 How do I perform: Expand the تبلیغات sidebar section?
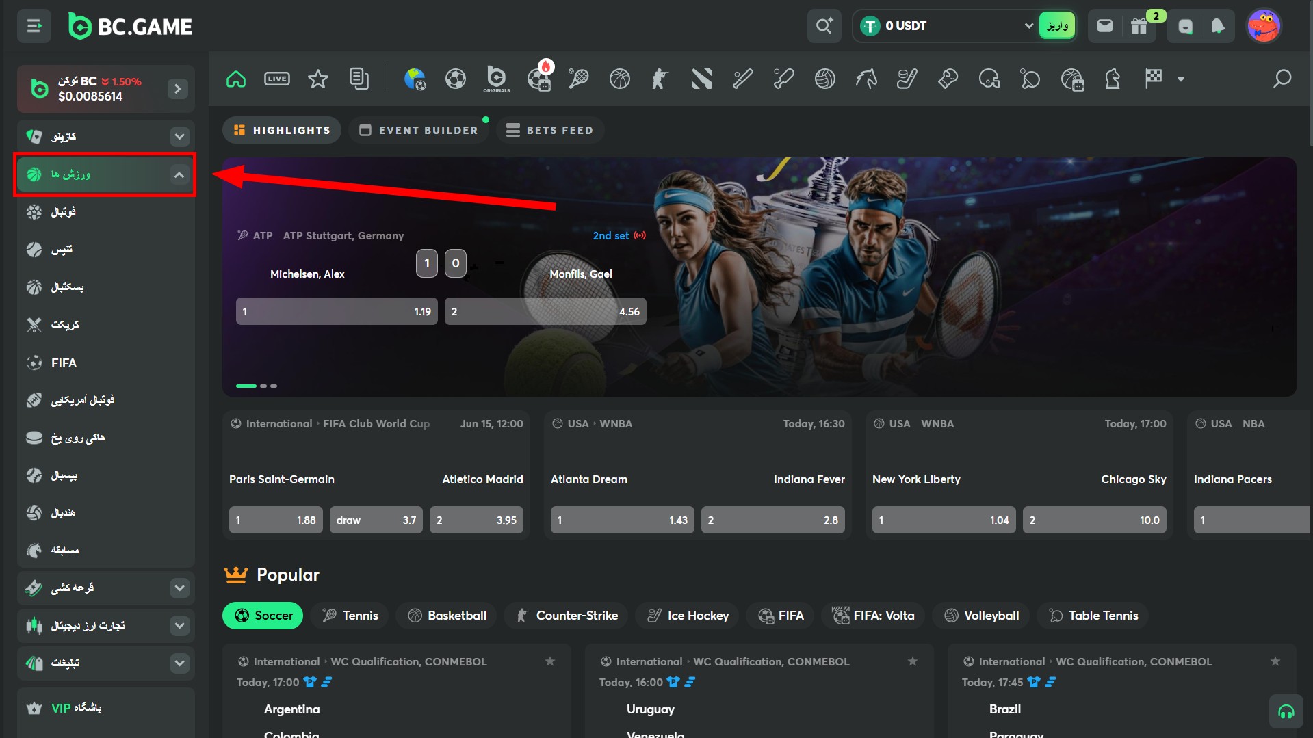click(x=180, y=663)
